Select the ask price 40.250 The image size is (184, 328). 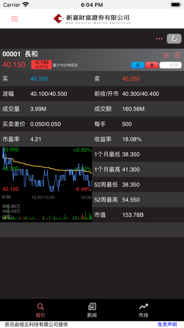pyautogui.click(x=131, y=79)
